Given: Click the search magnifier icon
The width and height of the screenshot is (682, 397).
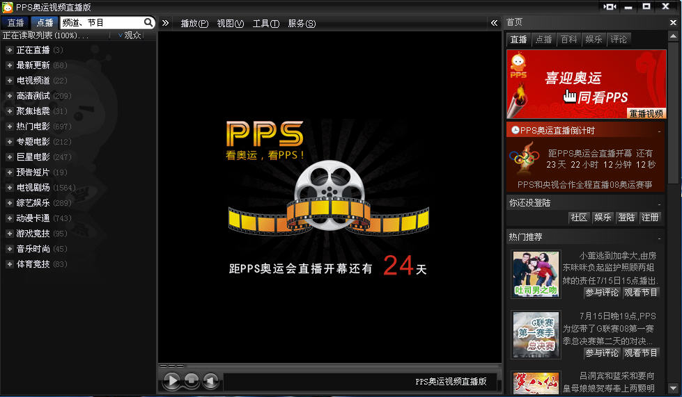Looking at the screenshot, I should (148, 23).
